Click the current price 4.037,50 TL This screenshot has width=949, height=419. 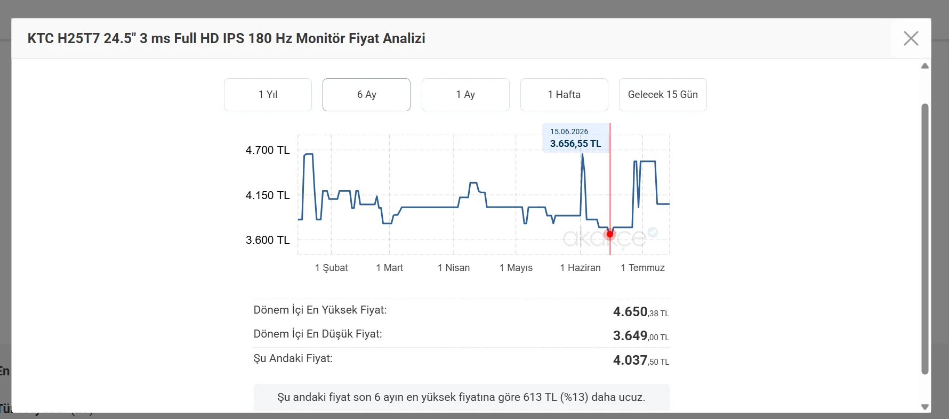(x=641, y=360)
